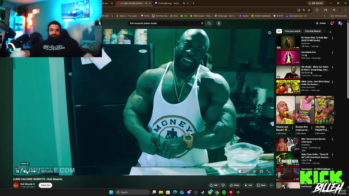This screenshot has height=196, width=349.
Task: Toggle the autoplay switch in the player
Action: click(241, 171)
